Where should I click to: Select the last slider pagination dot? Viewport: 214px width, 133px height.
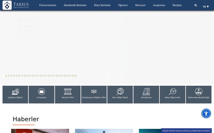point(75,76)
